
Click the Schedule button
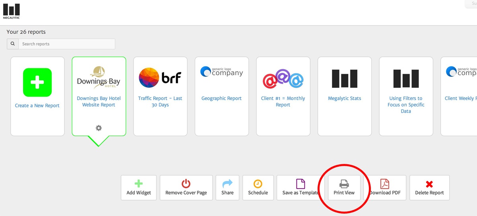coord(258,187)
